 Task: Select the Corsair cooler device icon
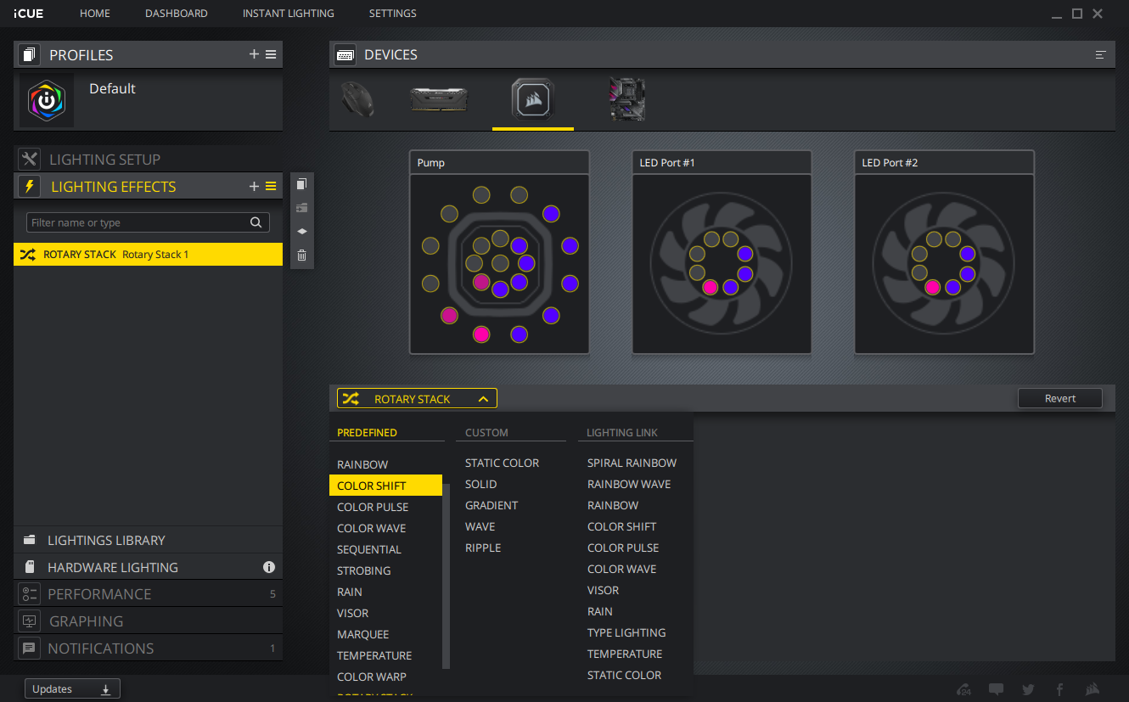[533, 100]
